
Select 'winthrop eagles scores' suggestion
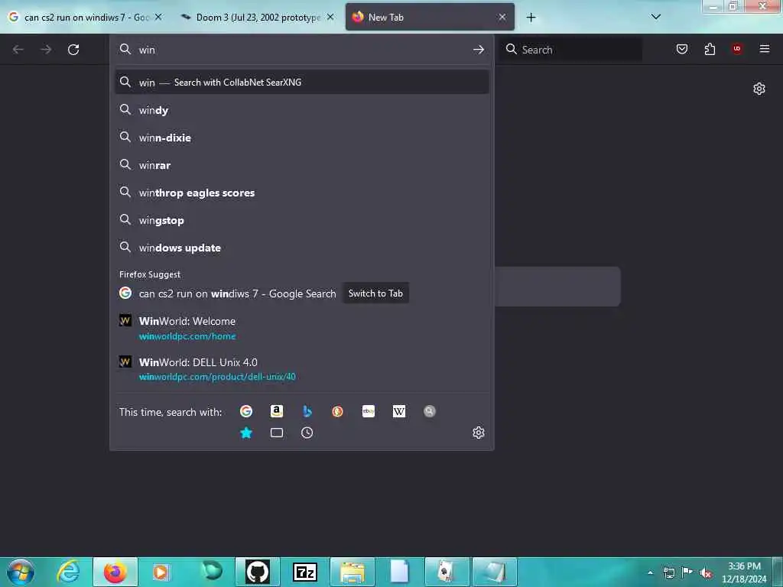point(301,192)
